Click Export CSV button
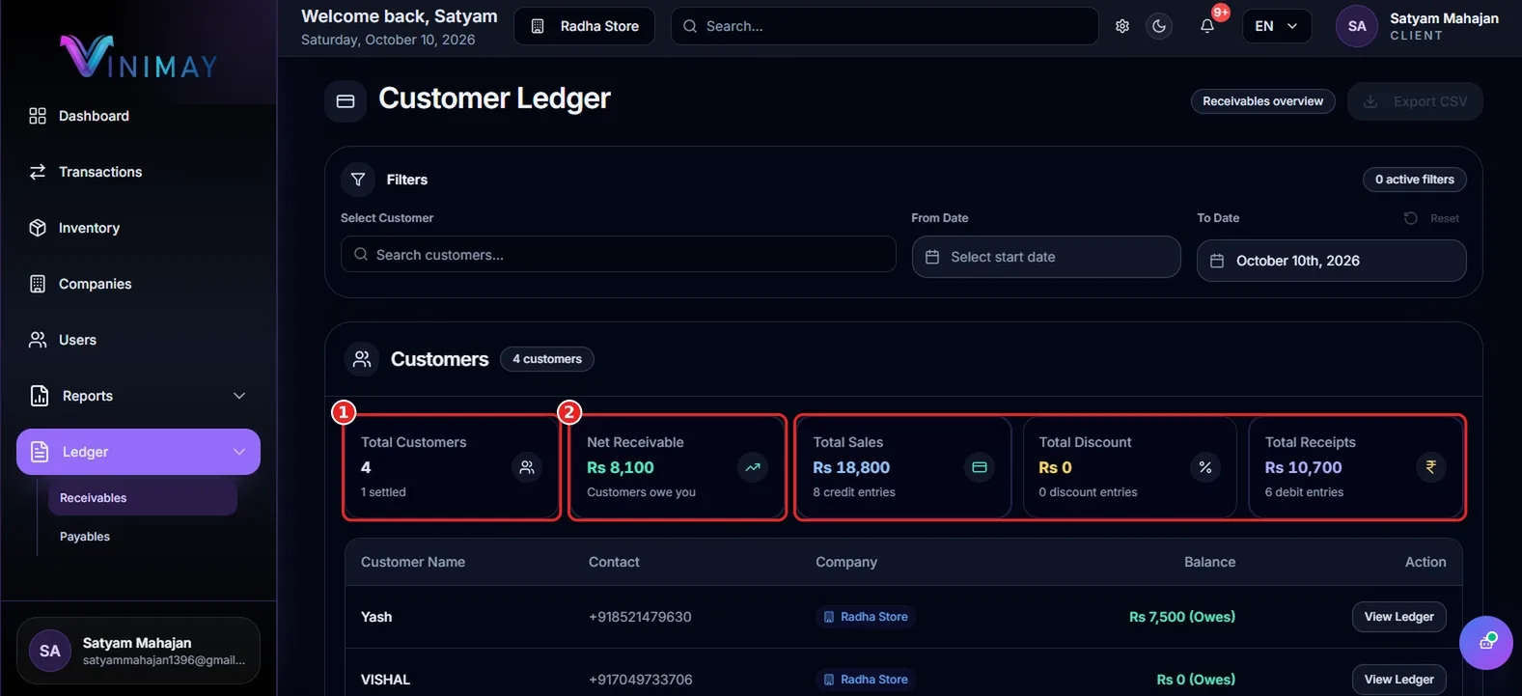Image resolution: width=1522 pixels, height=696 pixels. 1415,101
